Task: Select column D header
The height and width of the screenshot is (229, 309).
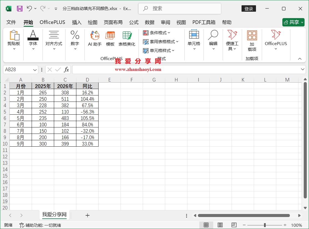Action: tap(87, 80)
